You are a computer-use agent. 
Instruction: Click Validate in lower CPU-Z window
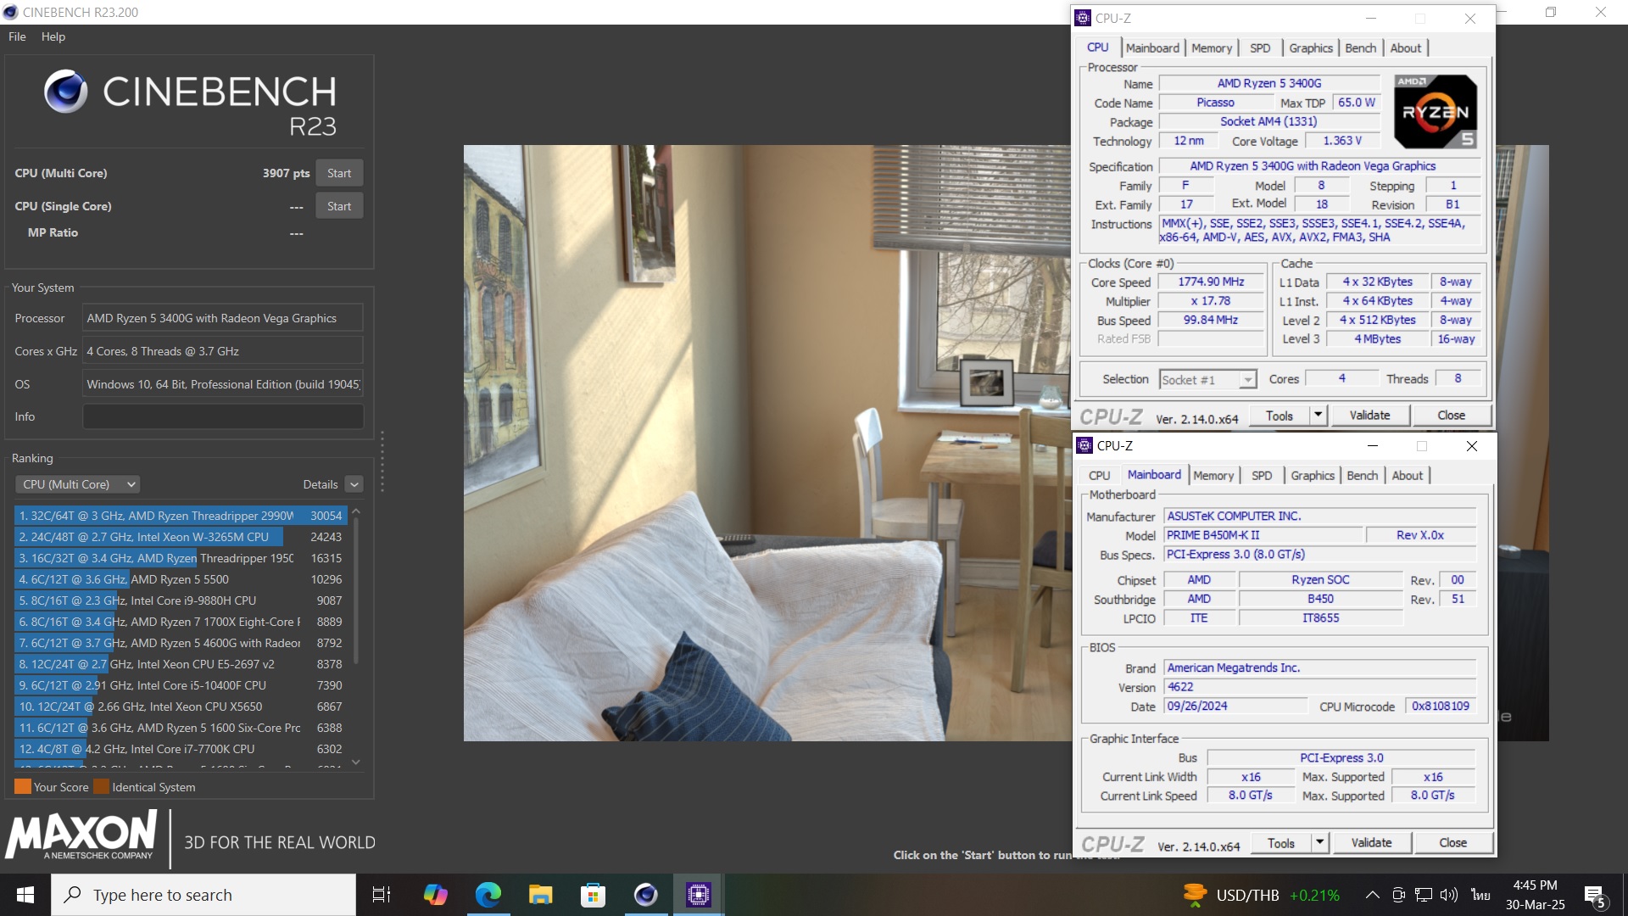pos(1371,843)
